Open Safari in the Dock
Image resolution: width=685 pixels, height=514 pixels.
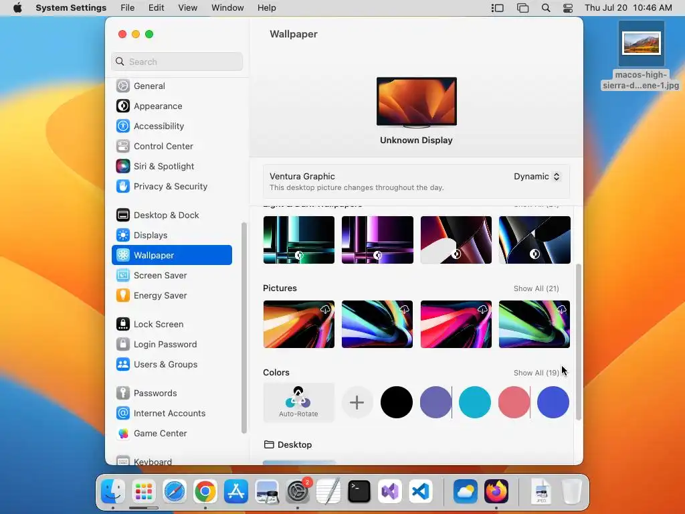175,491
